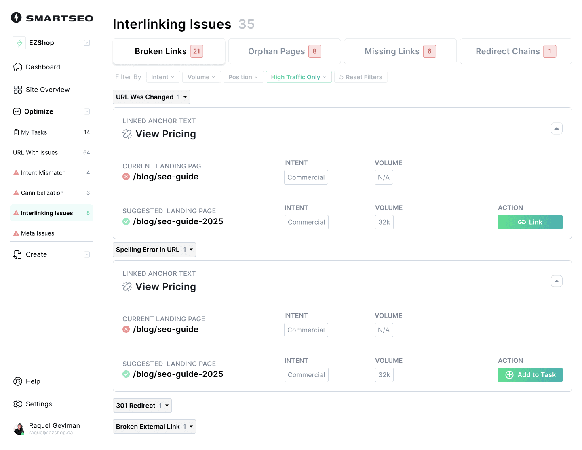582x450 pixels.
Task: Open Settings in the sidebar
Action: pos(51,404)
